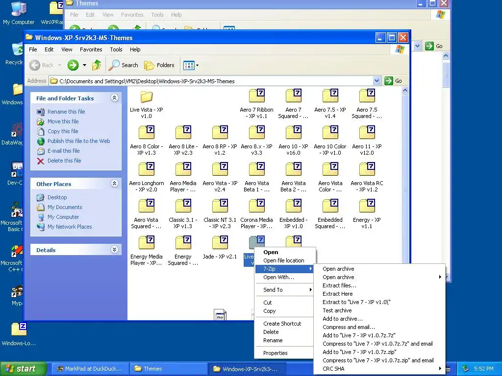Select the Classic 3.1 - XP v1.3 archive
The width and height of the screenshot is (502, 376).
click(x=183, y=214)
